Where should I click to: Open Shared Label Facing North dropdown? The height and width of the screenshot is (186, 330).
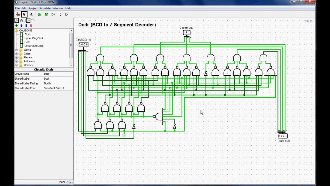coord(58,83)
